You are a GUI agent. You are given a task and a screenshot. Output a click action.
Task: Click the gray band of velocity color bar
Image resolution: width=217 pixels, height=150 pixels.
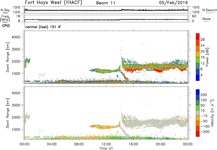[198, 113]
